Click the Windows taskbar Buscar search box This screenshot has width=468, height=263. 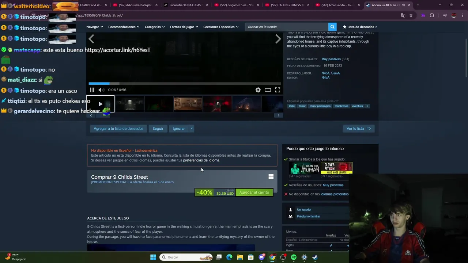tap(185, 257)
